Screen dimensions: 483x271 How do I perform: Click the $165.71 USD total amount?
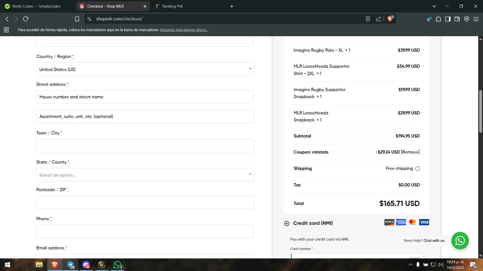pos(399,204)
